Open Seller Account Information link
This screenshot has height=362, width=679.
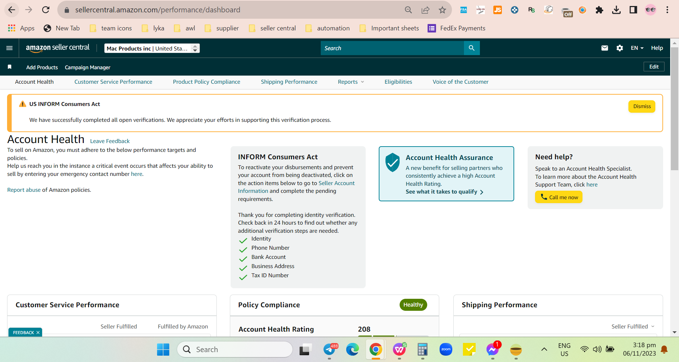click(296, 187)
